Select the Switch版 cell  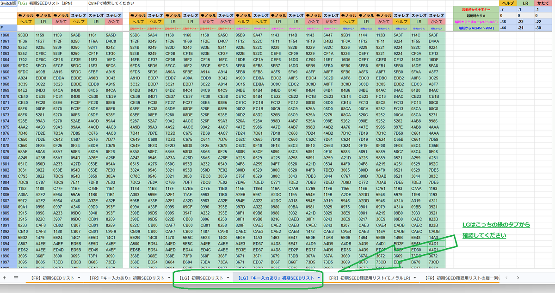tap(8, 3)
